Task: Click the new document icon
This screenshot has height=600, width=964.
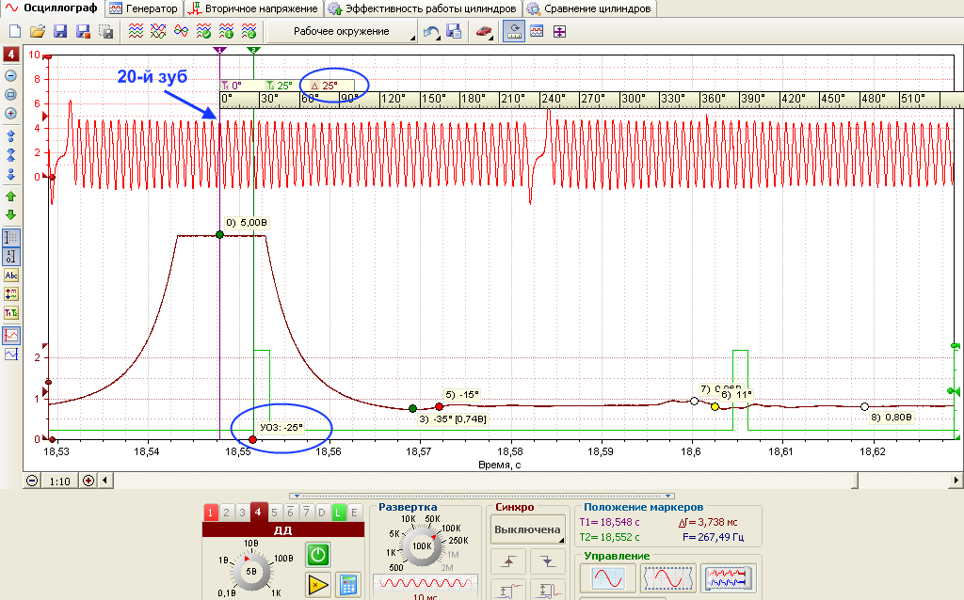Action: point(15,31)
